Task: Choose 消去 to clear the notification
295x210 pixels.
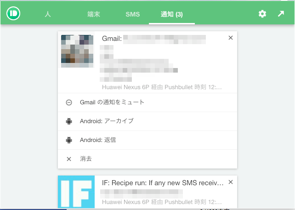Action: [147, 159]
